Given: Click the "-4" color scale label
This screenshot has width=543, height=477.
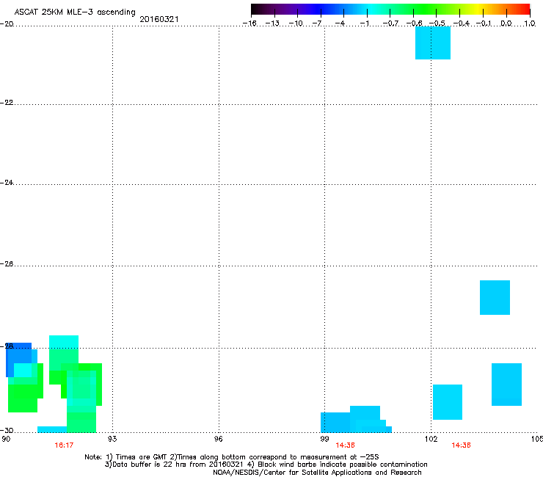Looking at the screenshot, I should [x=340, y=23].
